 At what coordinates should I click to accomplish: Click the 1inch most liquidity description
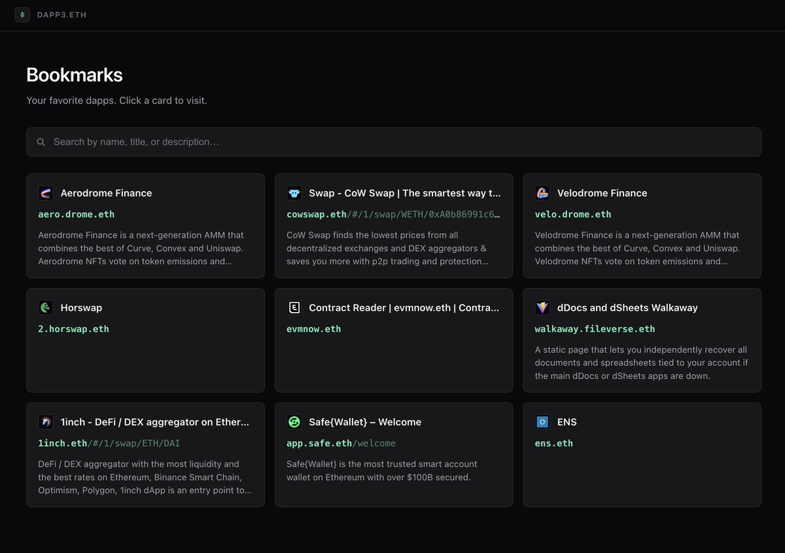coord(145,477)
